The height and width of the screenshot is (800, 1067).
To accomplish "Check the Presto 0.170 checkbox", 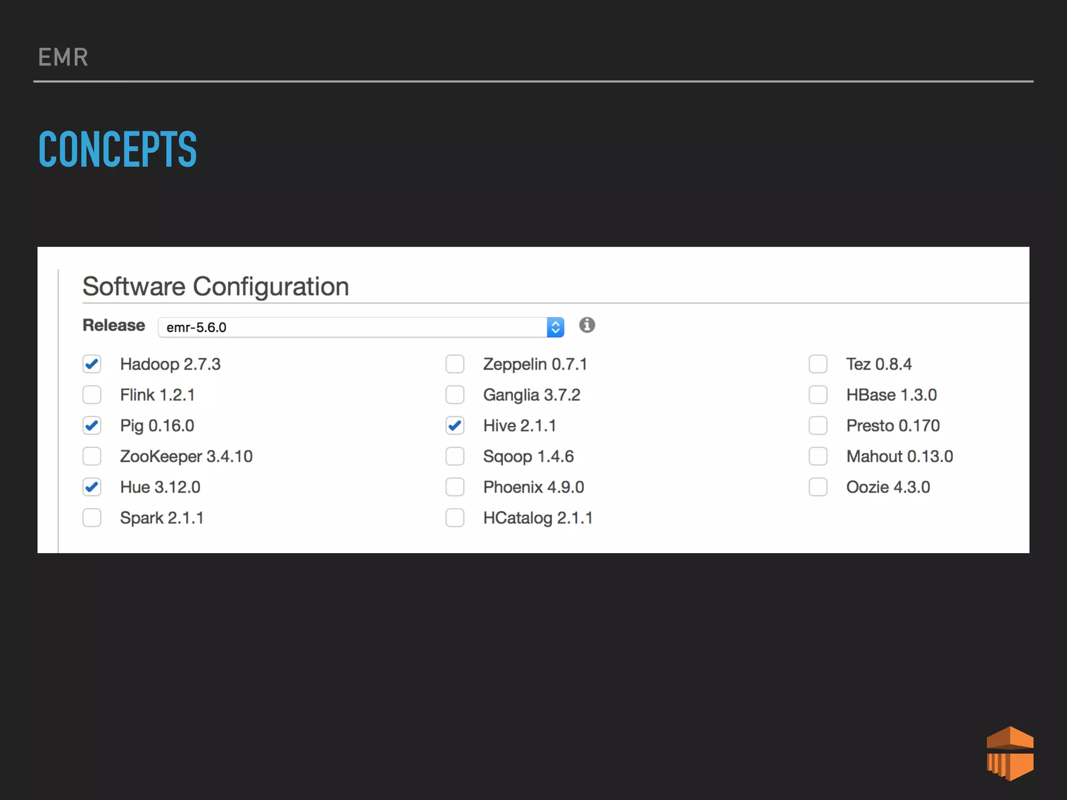I will [818, 426].
